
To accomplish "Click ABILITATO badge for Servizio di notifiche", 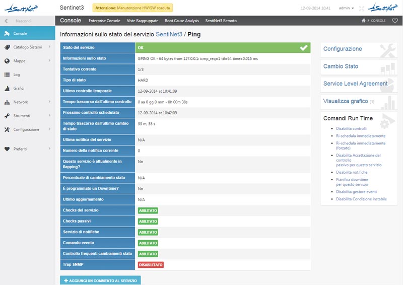I will (148, 232).
